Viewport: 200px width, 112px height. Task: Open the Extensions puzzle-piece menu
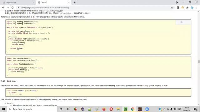(x=187, y=7)
